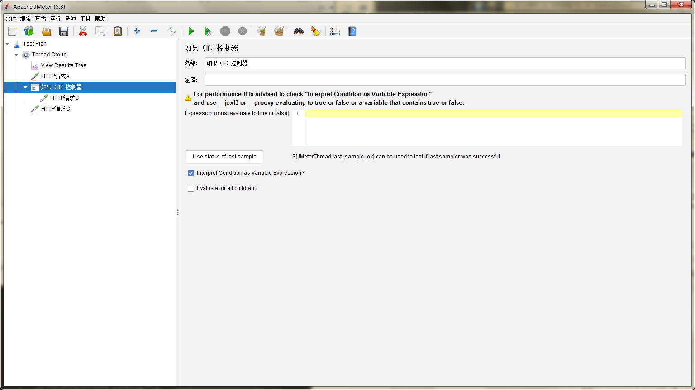Start test with no pauses icon
695x390 pixels.
[x=208, y=31]
